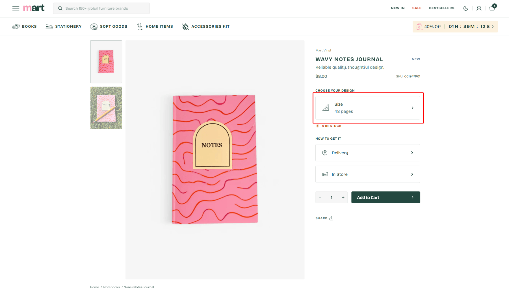Viewport: 509px width, 288px height.
Task: Click the mart logo
Action: pyautogui.click(x=34, y=8)
